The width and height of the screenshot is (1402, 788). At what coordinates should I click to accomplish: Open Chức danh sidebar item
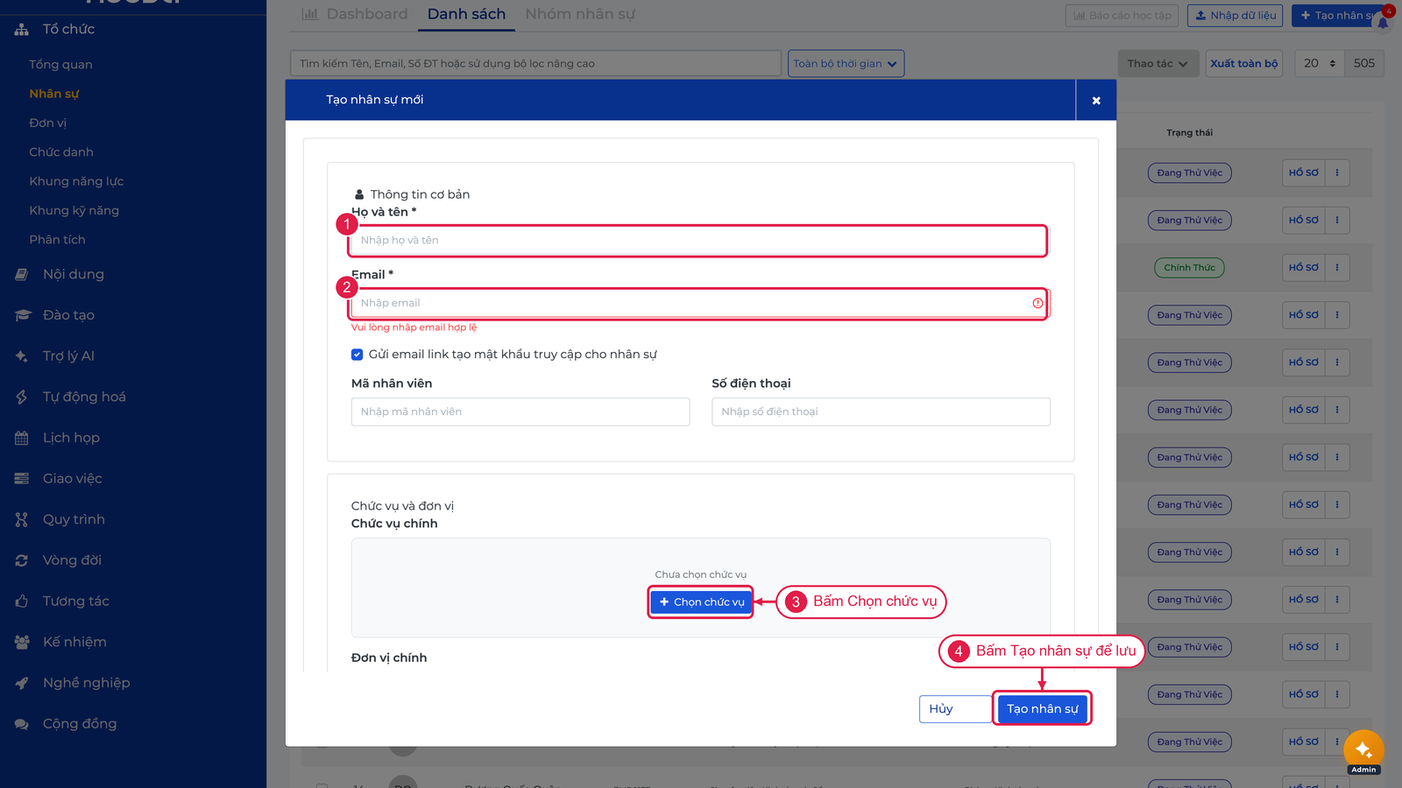coord(61,152)
